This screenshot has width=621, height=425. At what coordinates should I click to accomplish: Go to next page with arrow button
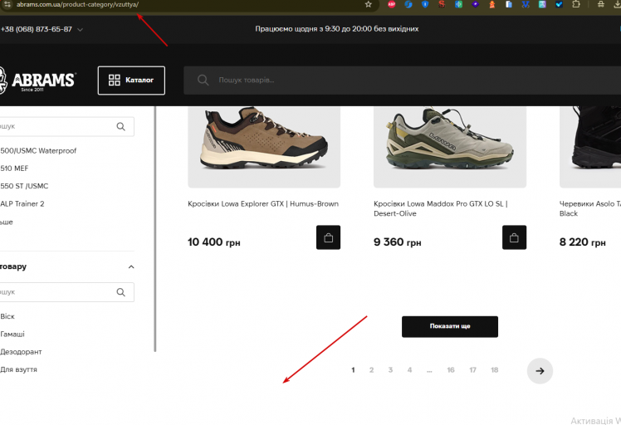[540, 371]
